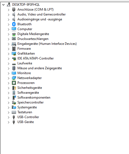Click the Monitore screen icon
Viewport: 129px width, 154px height.
click(14, 73)
